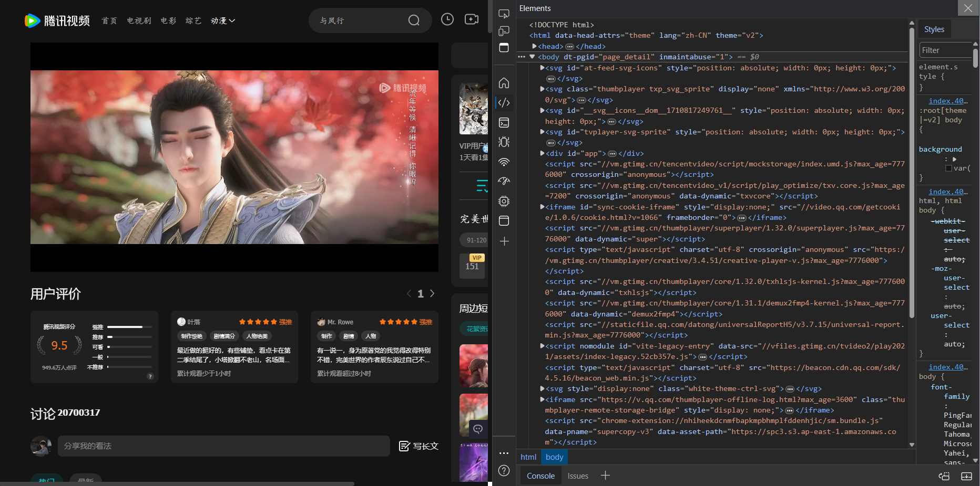
Task: Open the Application window icon tool
Action: (504, 220)
